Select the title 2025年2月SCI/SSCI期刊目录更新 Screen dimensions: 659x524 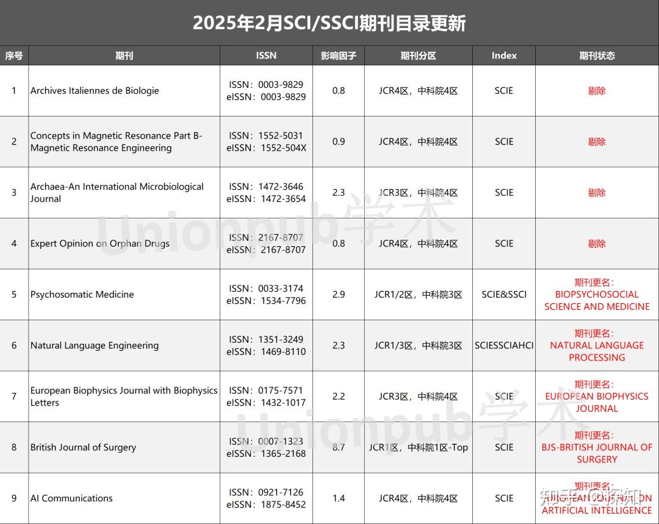click(x=329, y=23)
